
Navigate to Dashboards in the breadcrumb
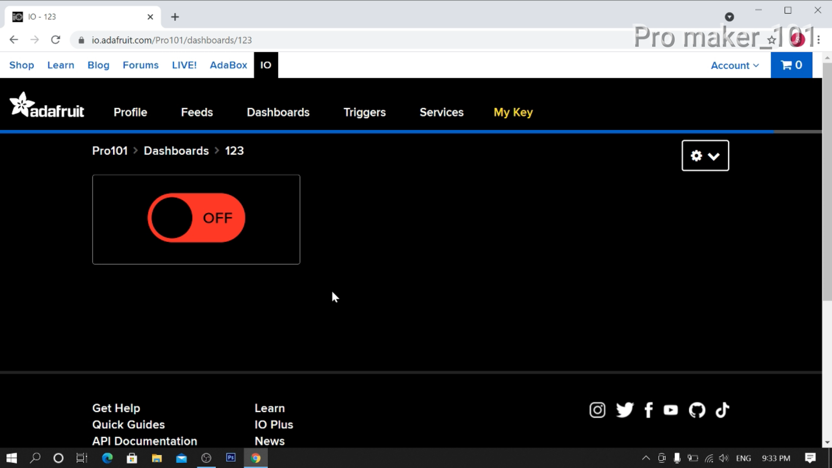click(176, 150)
